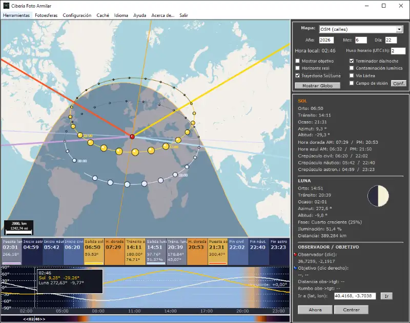Select the Inicio astr 04:59 event tile

coord(32,252)
